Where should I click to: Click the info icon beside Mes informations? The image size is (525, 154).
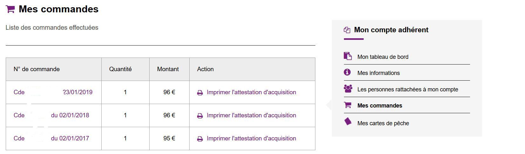point(347,72)
